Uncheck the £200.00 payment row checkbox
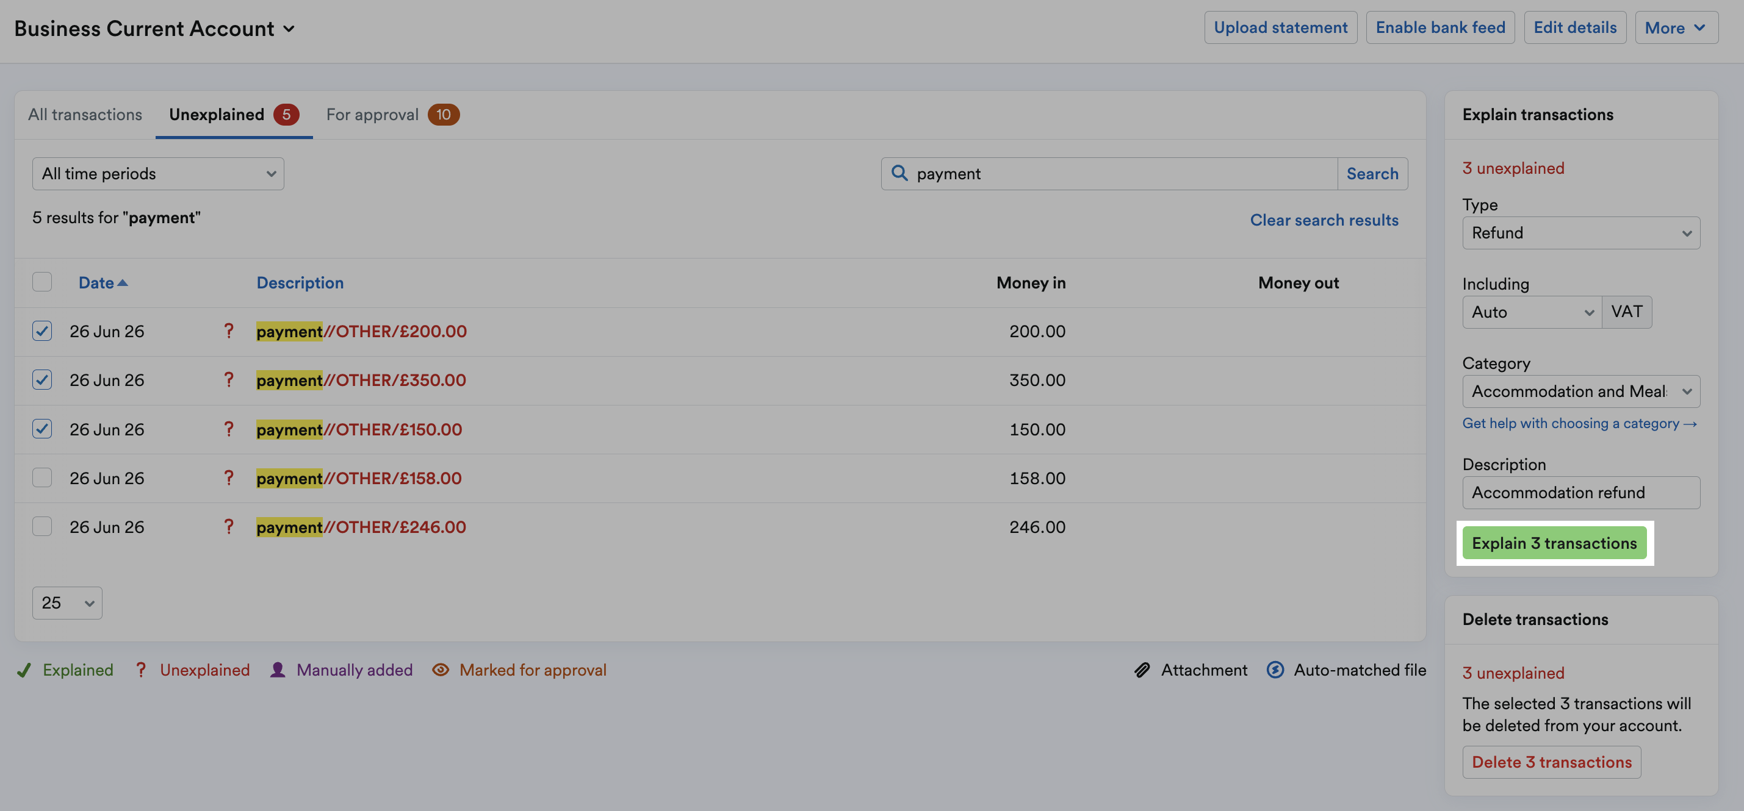The height and width of the screenshot is (811, 1744). click(x=42, y=330)
